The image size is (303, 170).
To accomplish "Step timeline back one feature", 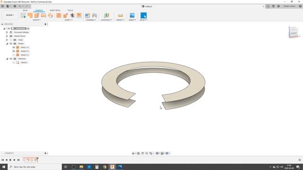I will point(7,160).
